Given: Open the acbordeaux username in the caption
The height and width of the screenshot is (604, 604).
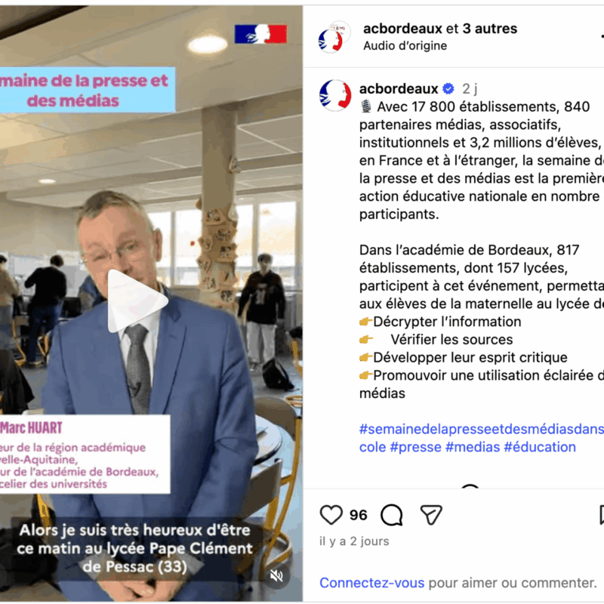Looking at the screenshot, I should coord(399,89).
